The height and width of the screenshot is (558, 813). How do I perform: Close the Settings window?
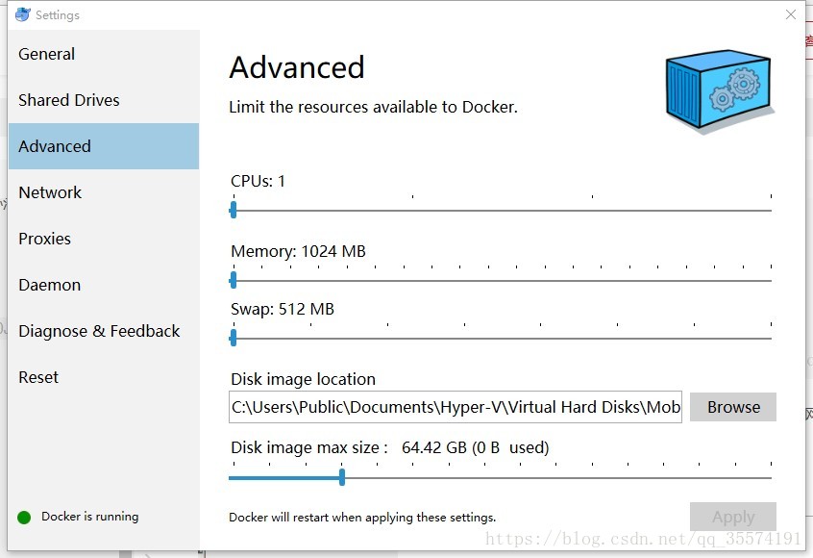tap(790, 14)
